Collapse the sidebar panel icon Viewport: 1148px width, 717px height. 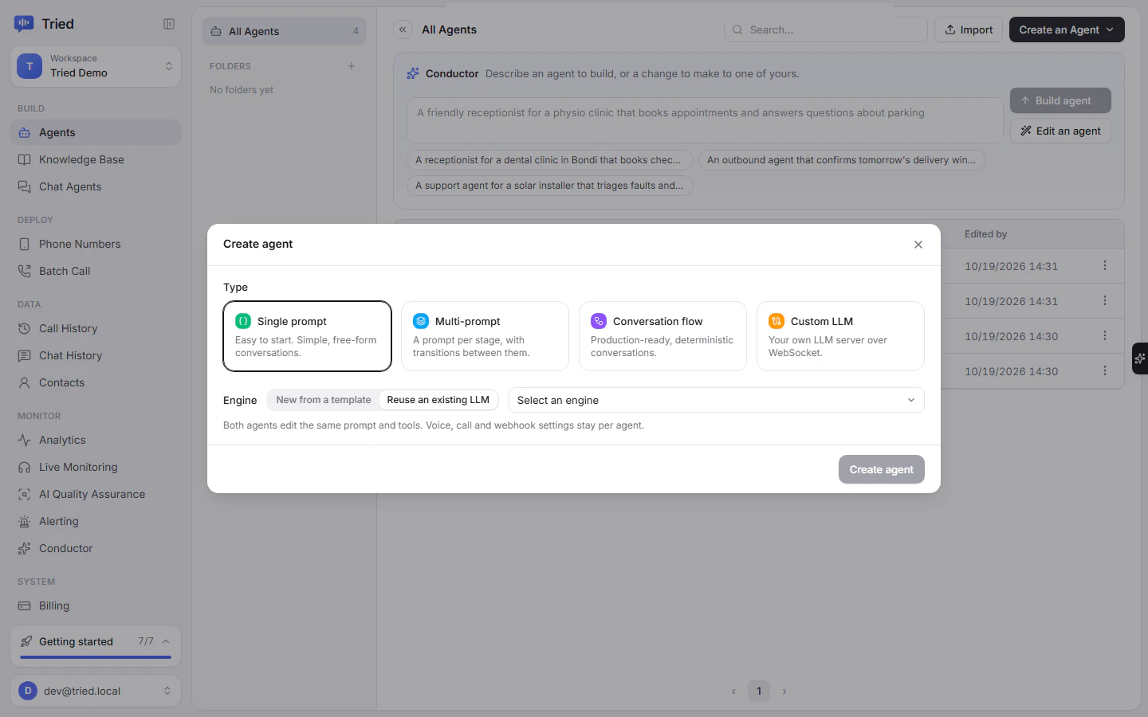[169, 24]
